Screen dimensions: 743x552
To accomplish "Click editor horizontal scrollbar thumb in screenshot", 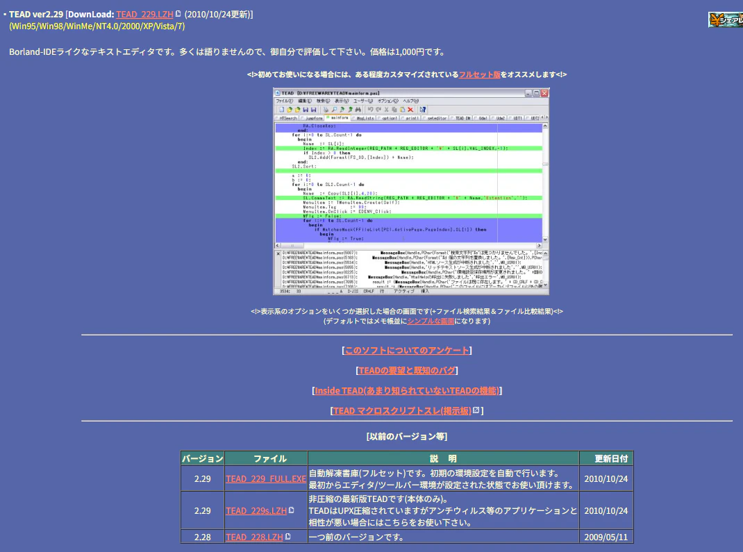I will click(293, 245).
